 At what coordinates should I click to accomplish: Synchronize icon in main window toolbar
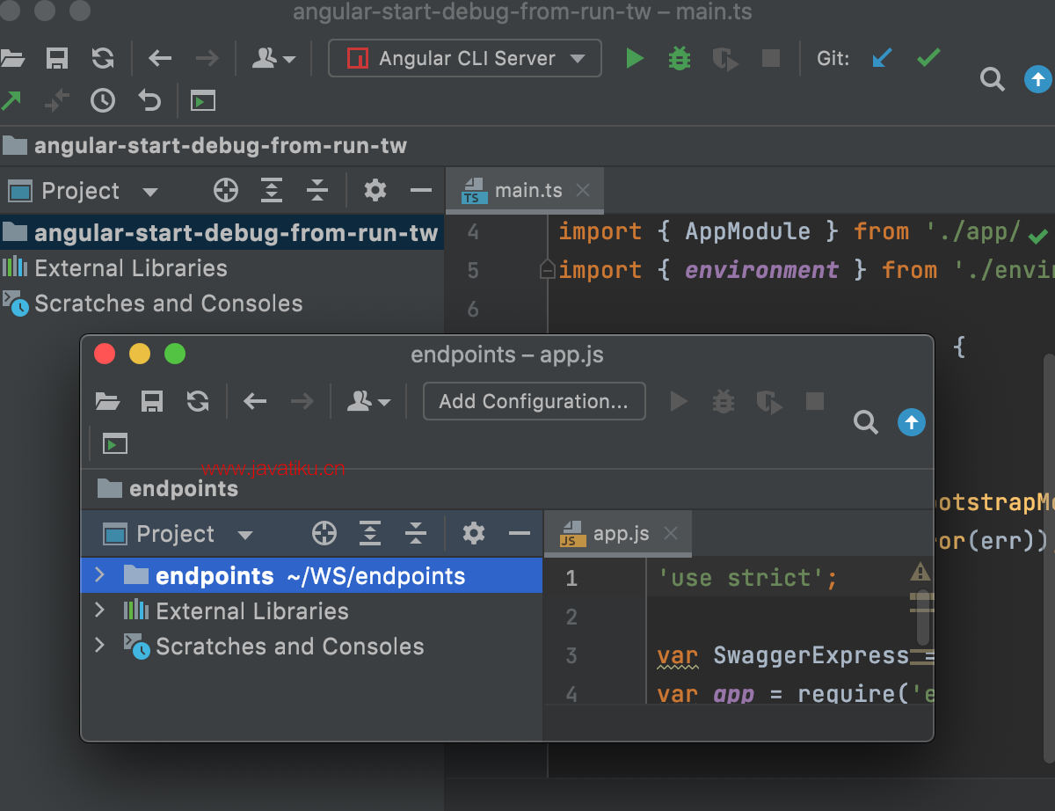(103, 59)
